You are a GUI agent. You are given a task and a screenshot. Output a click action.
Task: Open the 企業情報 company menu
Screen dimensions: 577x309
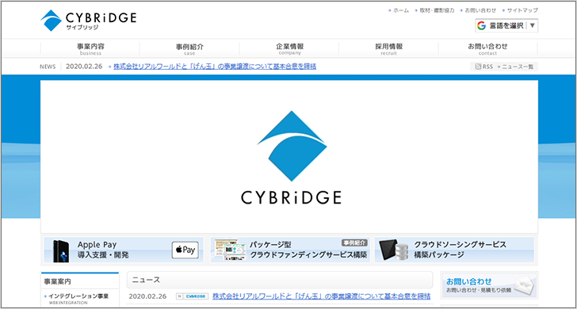point(289,48)
